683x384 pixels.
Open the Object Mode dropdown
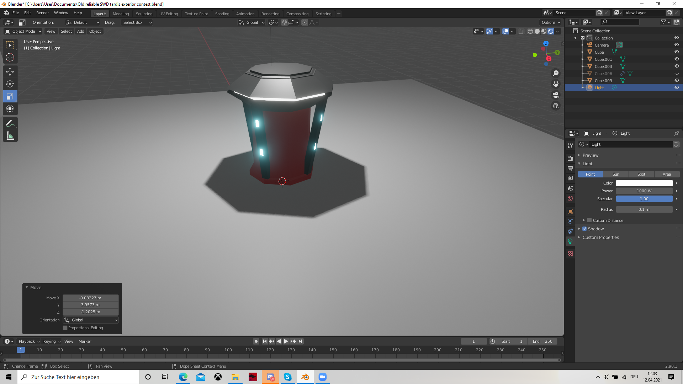pyautogui.click(x=23, y=31)
